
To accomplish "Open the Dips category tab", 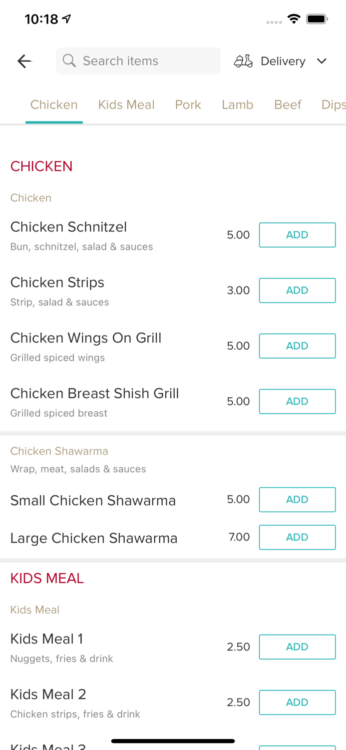I will point(333,104).
